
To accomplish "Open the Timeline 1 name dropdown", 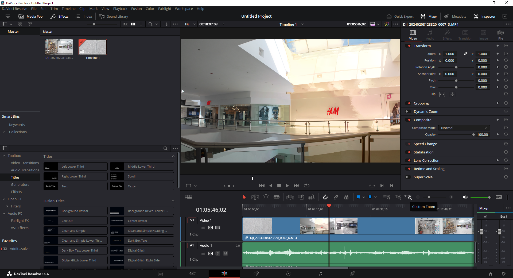I will point(292,24).
